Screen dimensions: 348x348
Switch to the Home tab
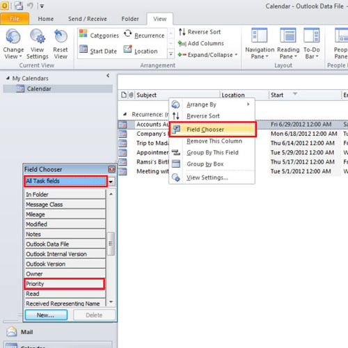(x=46, y=19)
